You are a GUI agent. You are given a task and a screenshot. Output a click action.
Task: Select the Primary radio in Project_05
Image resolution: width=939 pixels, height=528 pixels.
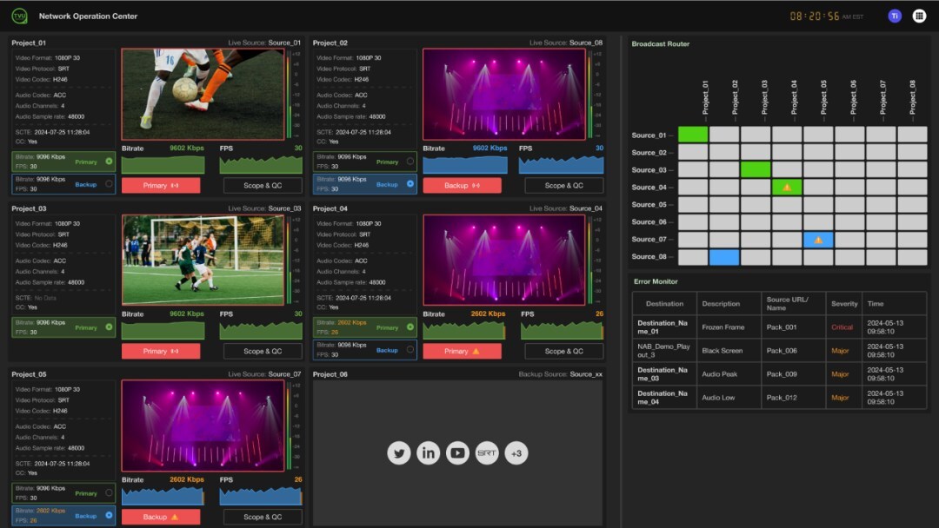(x=109, y=492)
